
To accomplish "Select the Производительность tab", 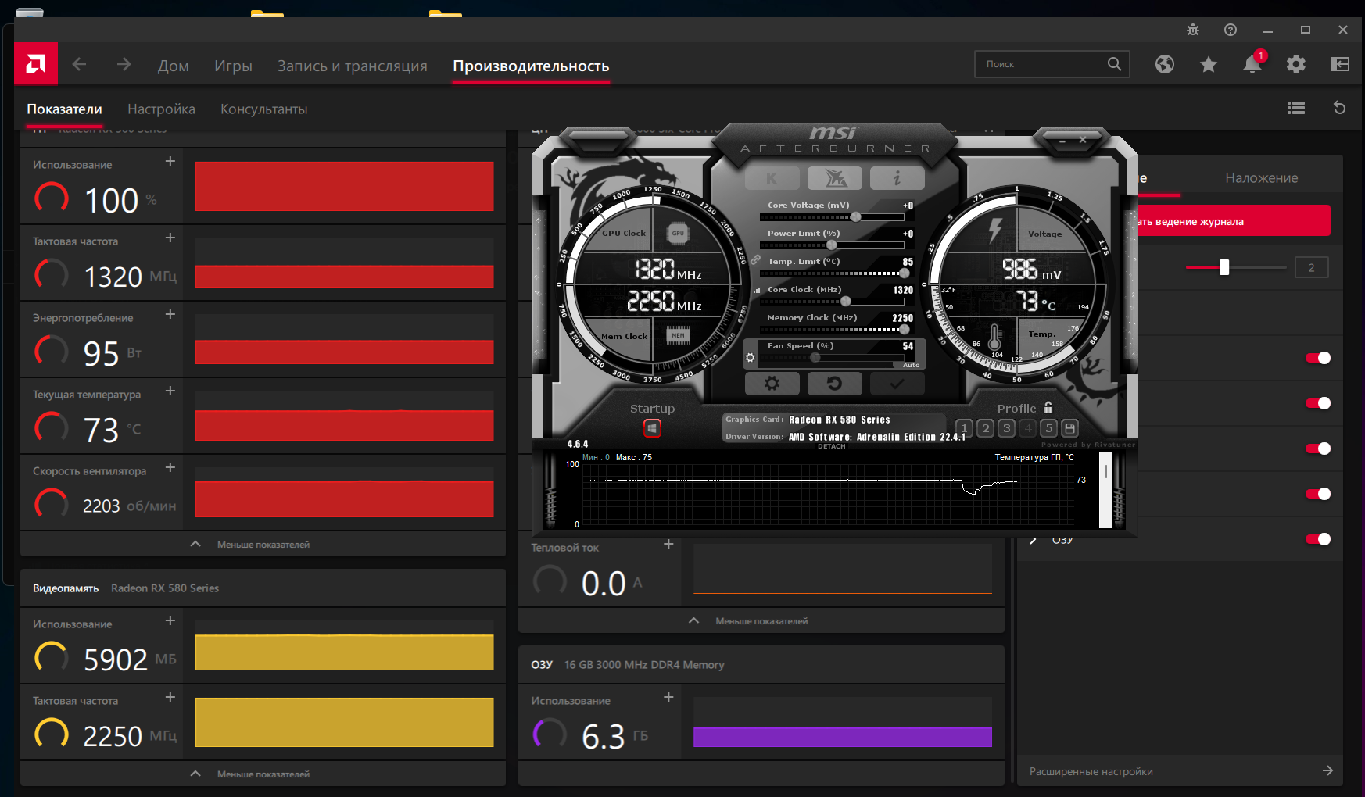I will (x=531, y=66).
